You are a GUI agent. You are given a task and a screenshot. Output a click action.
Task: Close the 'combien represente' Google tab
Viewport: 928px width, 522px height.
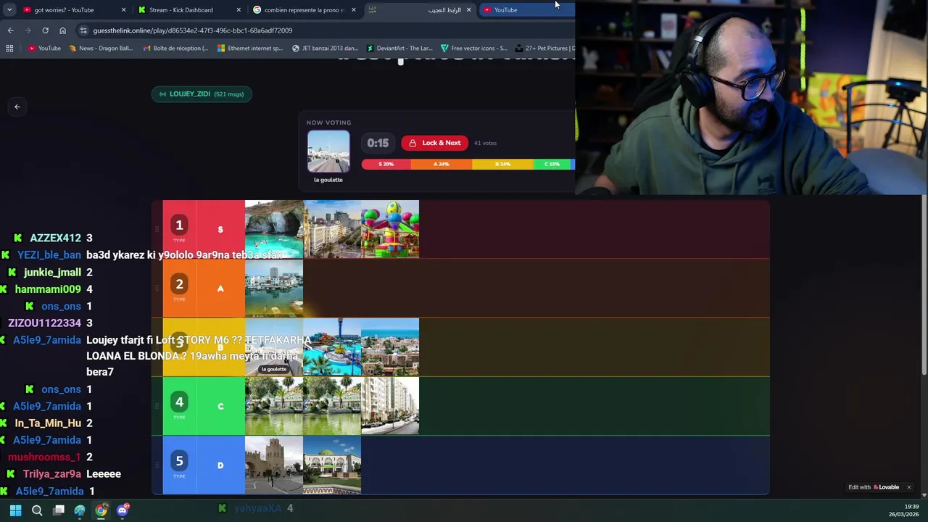point(354,10)
